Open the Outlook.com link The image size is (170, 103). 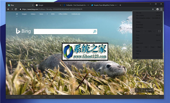pyautogui.click(x=76, y=14)
